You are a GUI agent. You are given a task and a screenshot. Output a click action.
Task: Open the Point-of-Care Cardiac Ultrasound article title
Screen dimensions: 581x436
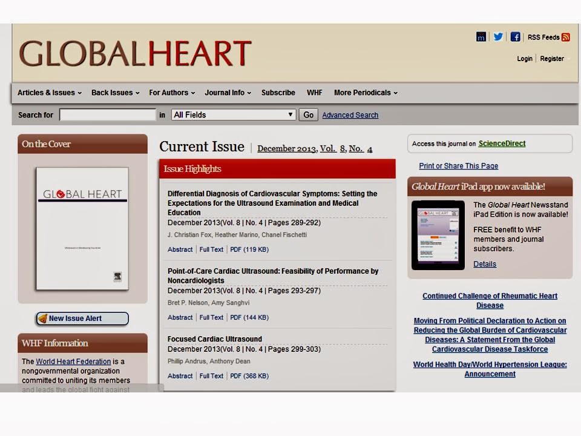[x=273, y=276]
